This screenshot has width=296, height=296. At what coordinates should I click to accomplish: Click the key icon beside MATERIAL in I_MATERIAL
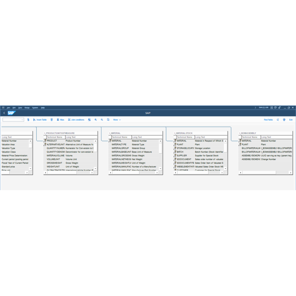tap(110, 141)
